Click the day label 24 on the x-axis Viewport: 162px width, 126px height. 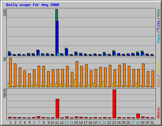pos(119,123)
